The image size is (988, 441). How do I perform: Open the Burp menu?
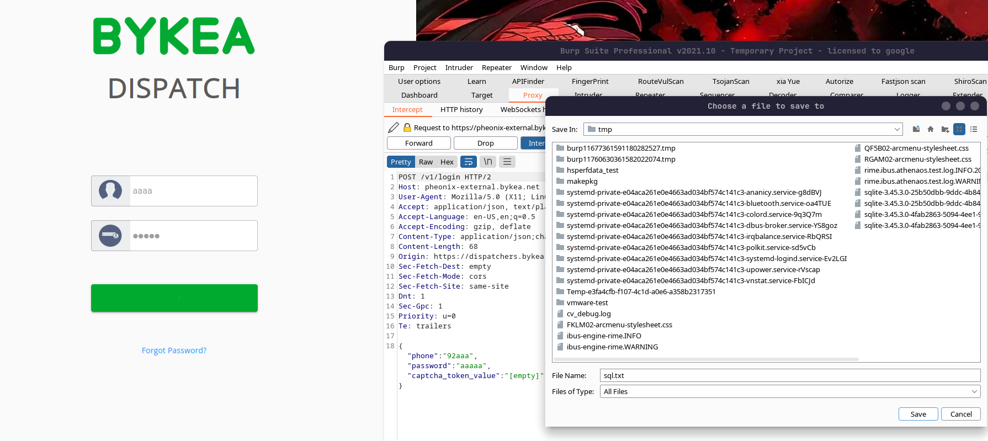pyautogui.click(x=396, y=67)
